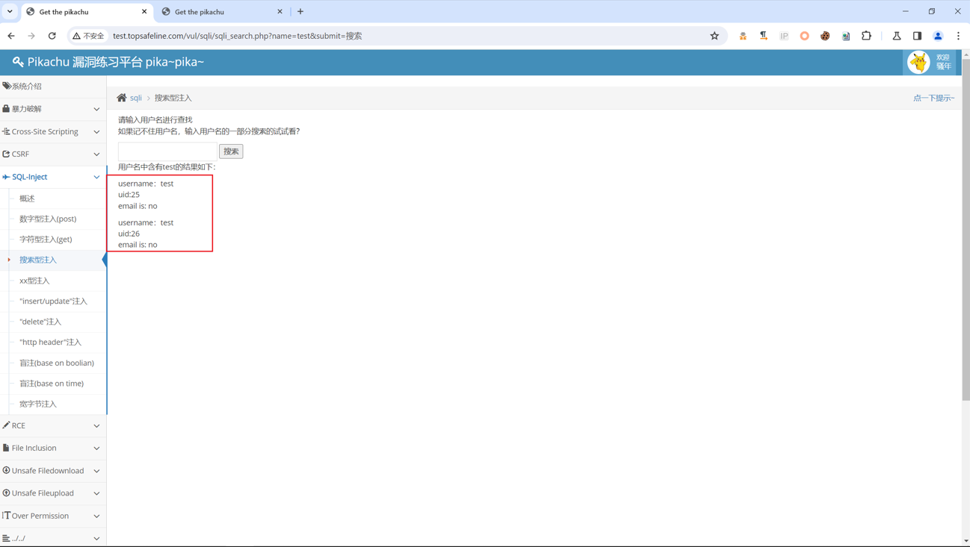
Task: Open the browser extensions puzzle icon
Action: coord(866,36)
